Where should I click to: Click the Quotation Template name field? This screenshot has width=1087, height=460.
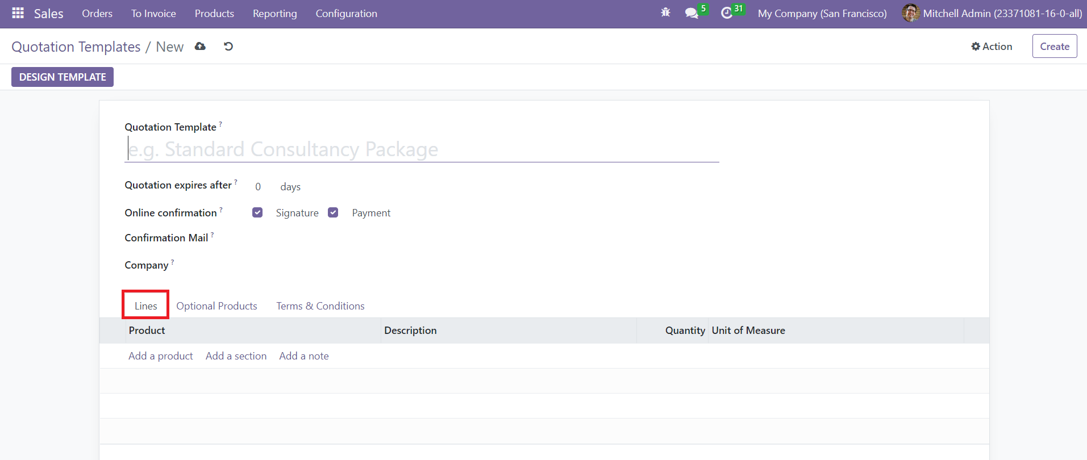[x=422, y=149]
